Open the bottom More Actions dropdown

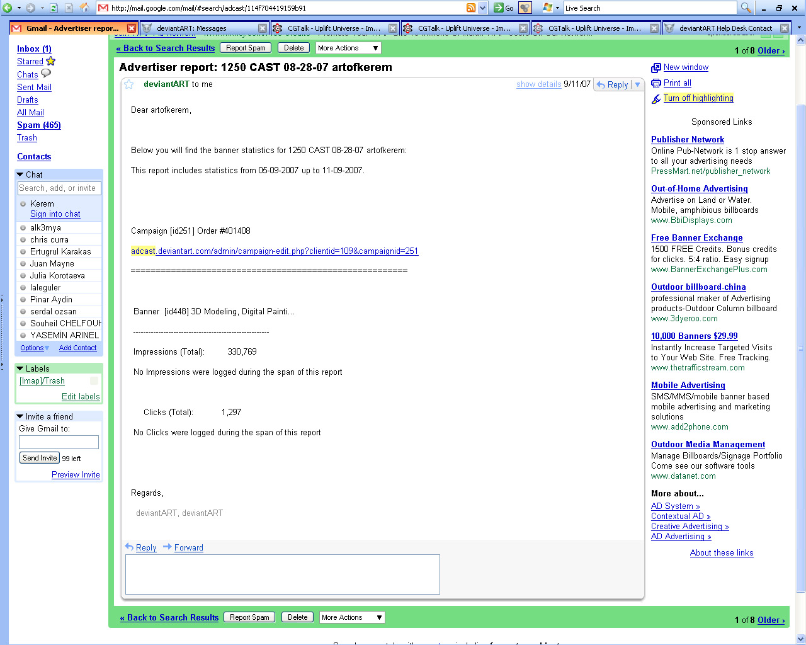pos(352,617)
